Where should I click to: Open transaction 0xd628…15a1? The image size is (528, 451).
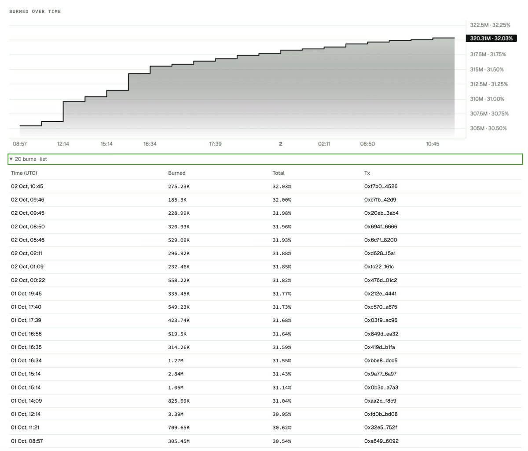[380, 253]
